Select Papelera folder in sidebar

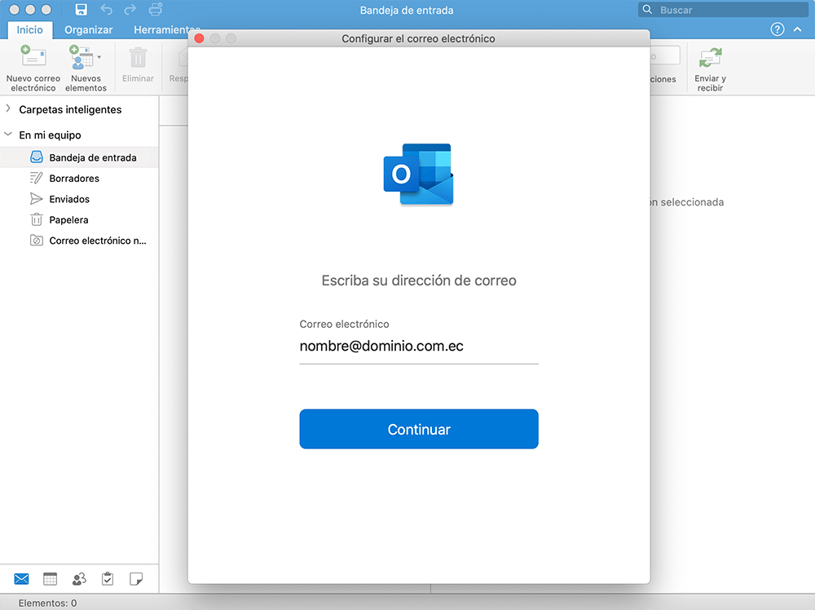pos(79,220)
